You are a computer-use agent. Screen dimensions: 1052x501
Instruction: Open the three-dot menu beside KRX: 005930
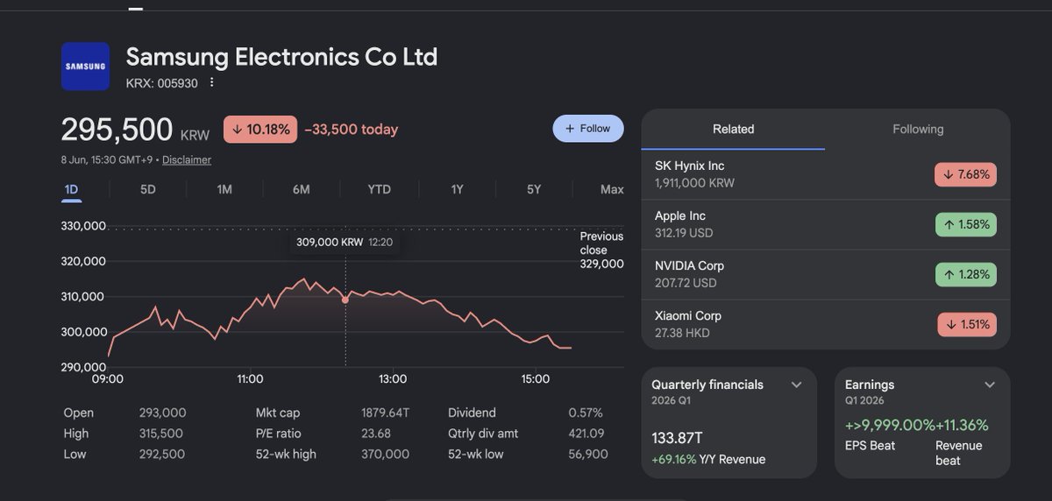(211, 83)
